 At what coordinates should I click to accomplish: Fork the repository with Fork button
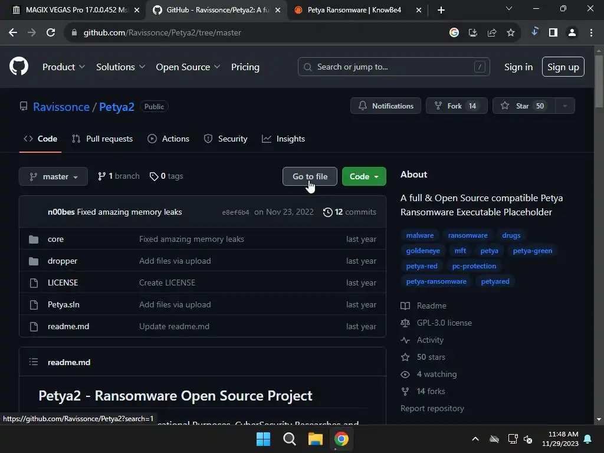457,106
